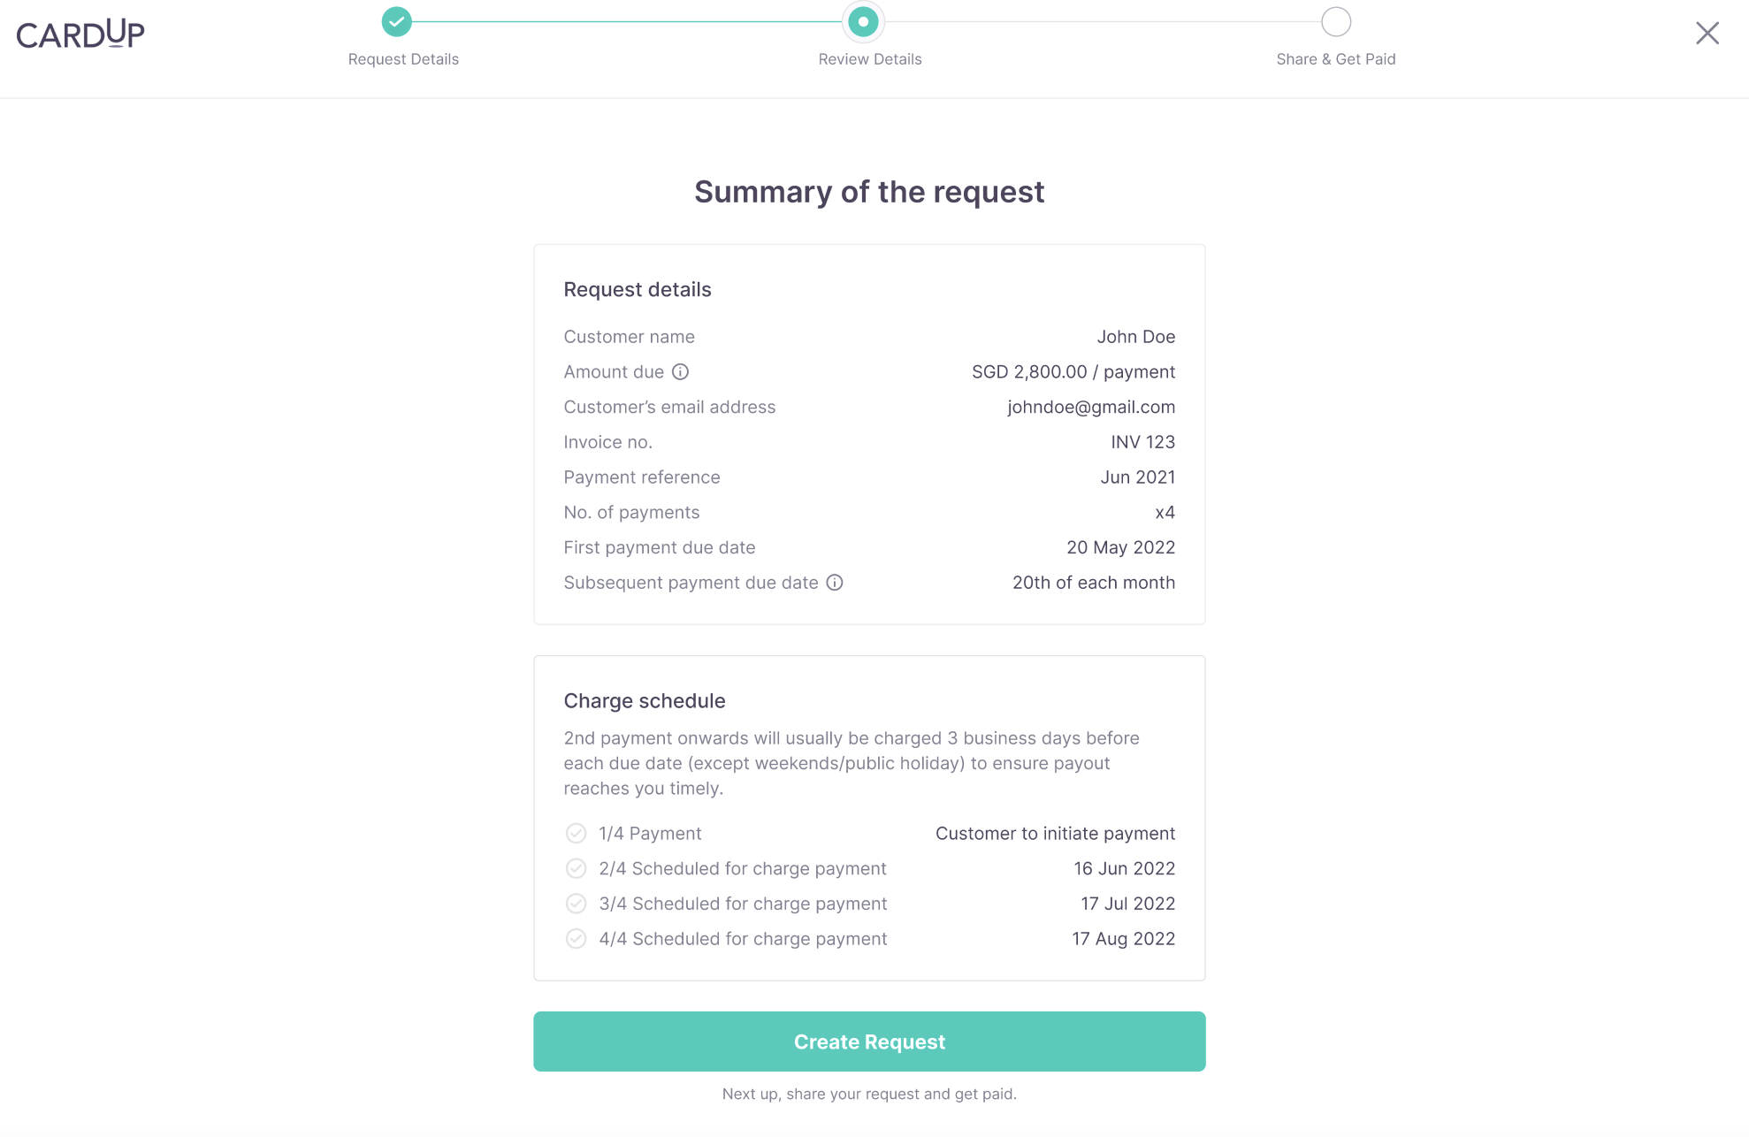Close the request wizard with the X icon
The width and height of the screenshot is (1749, 1137).
(1707, 34)
